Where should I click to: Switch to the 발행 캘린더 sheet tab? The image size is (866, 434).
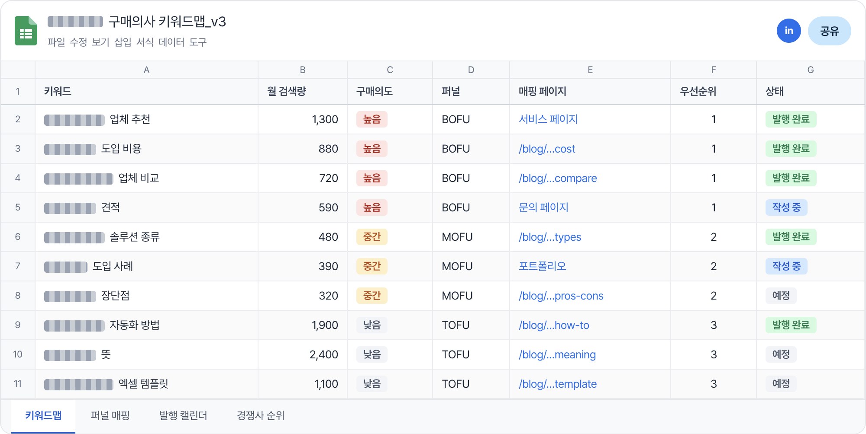click(183, 416)
